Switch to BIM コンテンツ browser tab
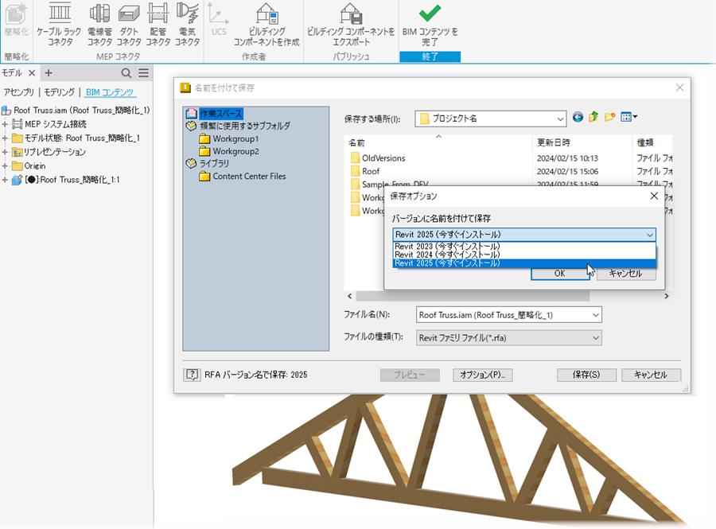The height and width of the screenshot is (529, 716). 110,92
